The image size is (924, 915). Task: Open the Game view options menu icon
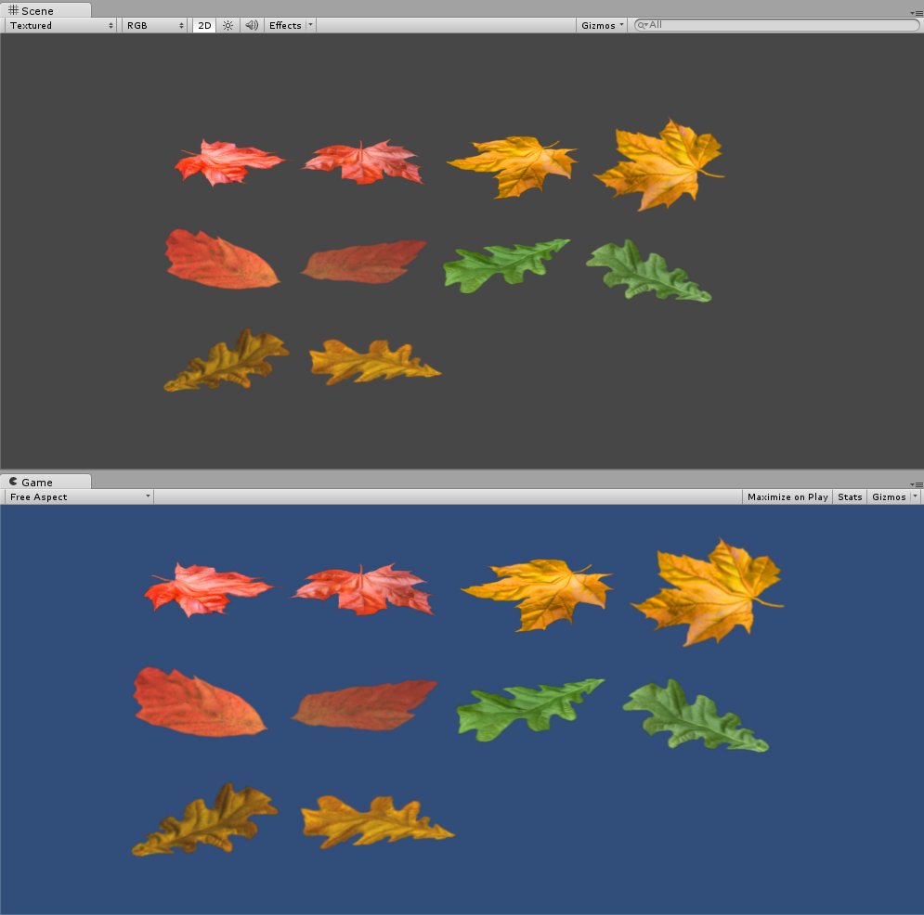coord(917,483)
